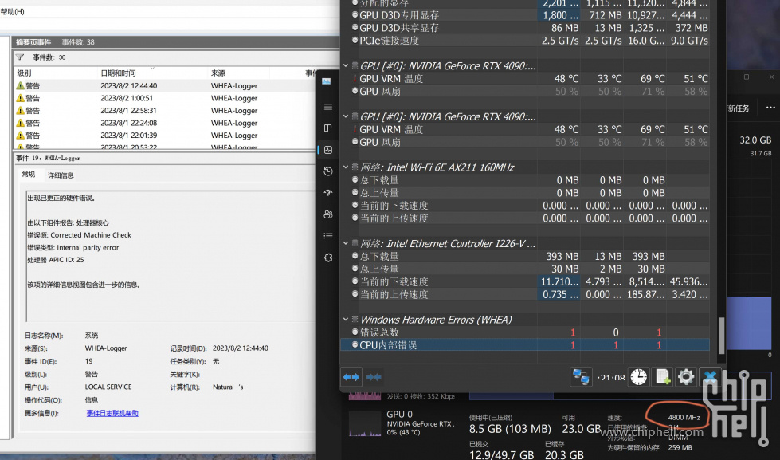Collapse Windows Hardware Errors (WHEA) group

[346, 320]
